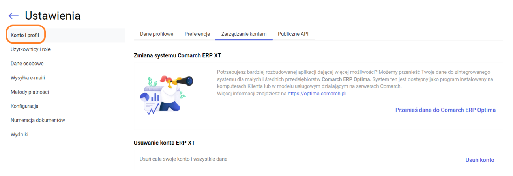Image resolution: width=513 pixels, height=176 pixels.
Task: Click the Zmiana systemu Comarch ERP XT heading
Action: (178, 55)
